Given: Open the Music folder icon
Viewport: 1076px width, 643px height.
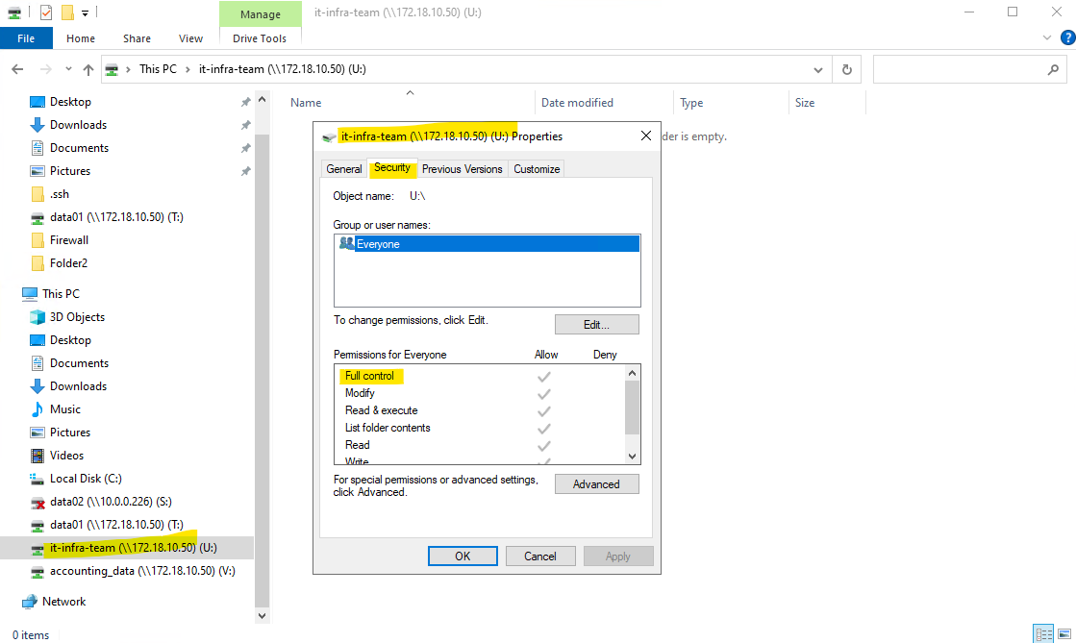Looking at the screenshot, I should (x=38, y=409).
